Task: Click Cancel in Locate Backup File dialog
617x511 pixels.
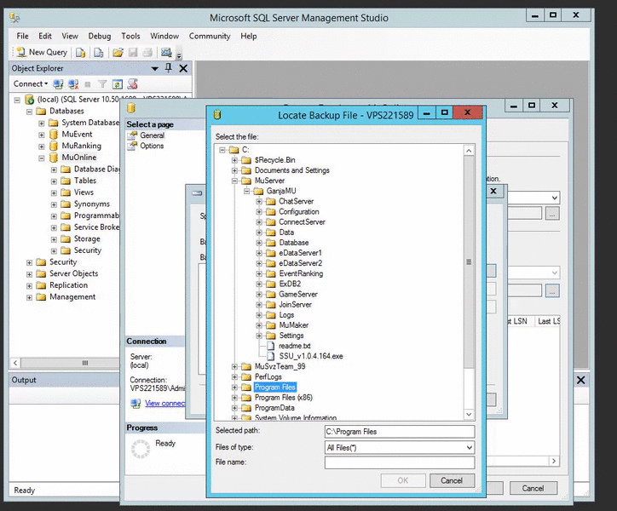Action: (452, 480)
